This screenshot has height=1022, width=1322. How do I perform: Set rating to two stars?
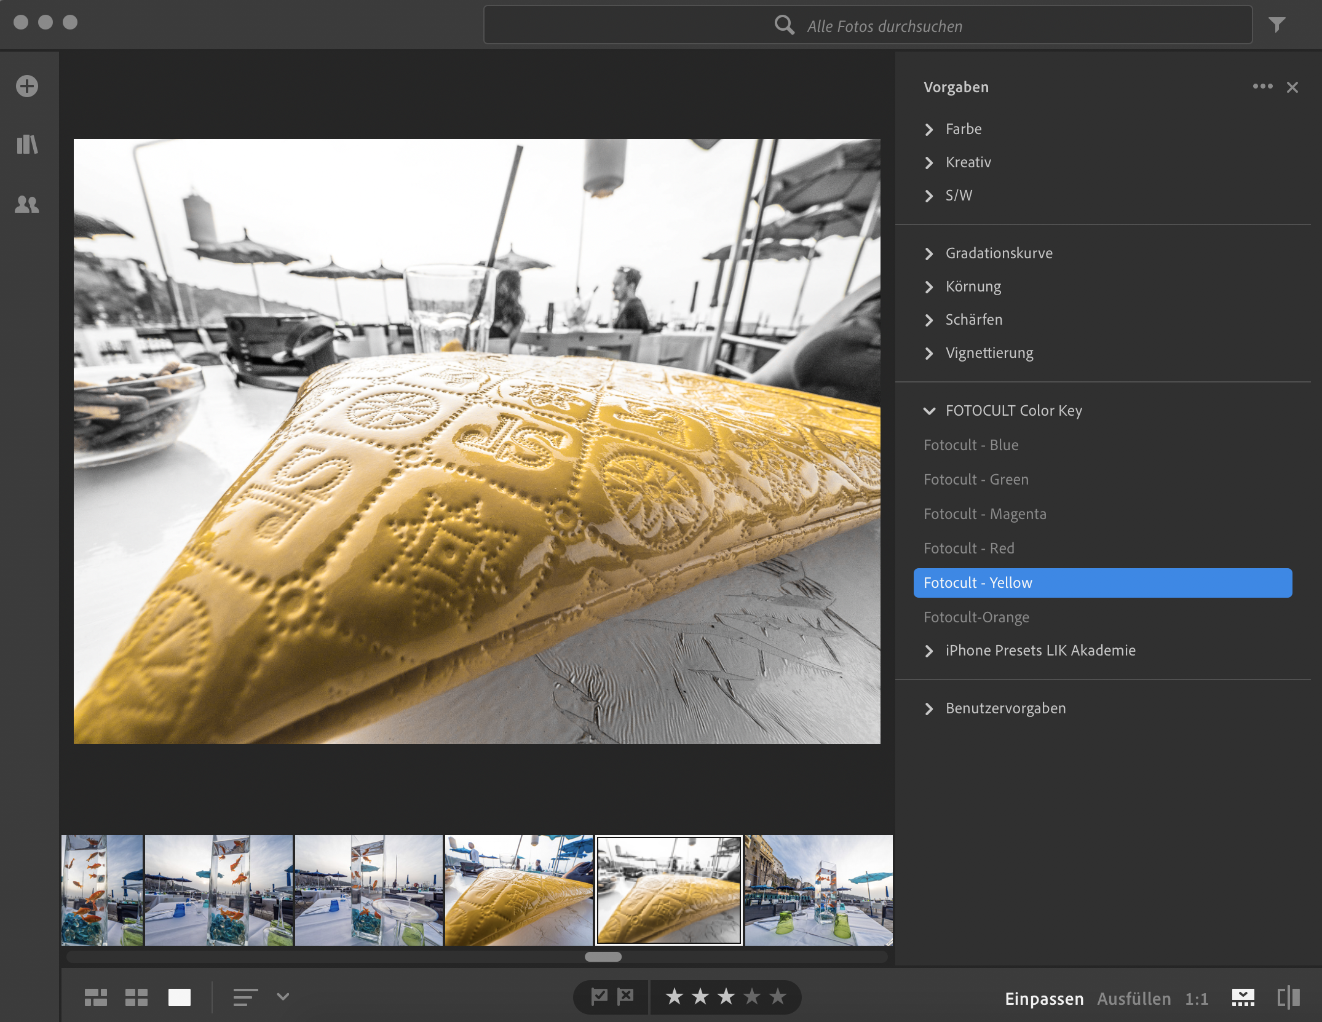(700, 996)
